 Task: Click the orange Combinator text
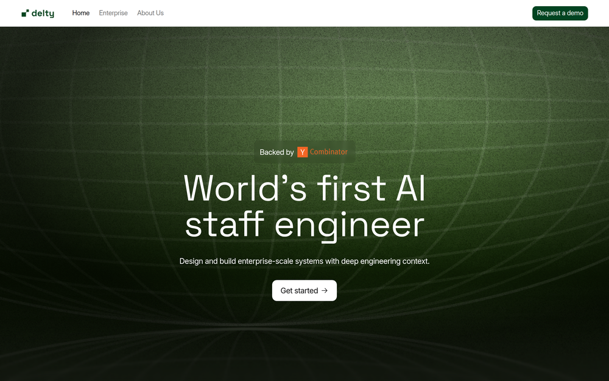coord(329,152)
